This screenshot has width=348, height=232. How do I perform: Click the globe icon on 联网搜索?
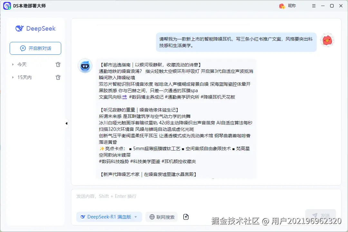151,217
